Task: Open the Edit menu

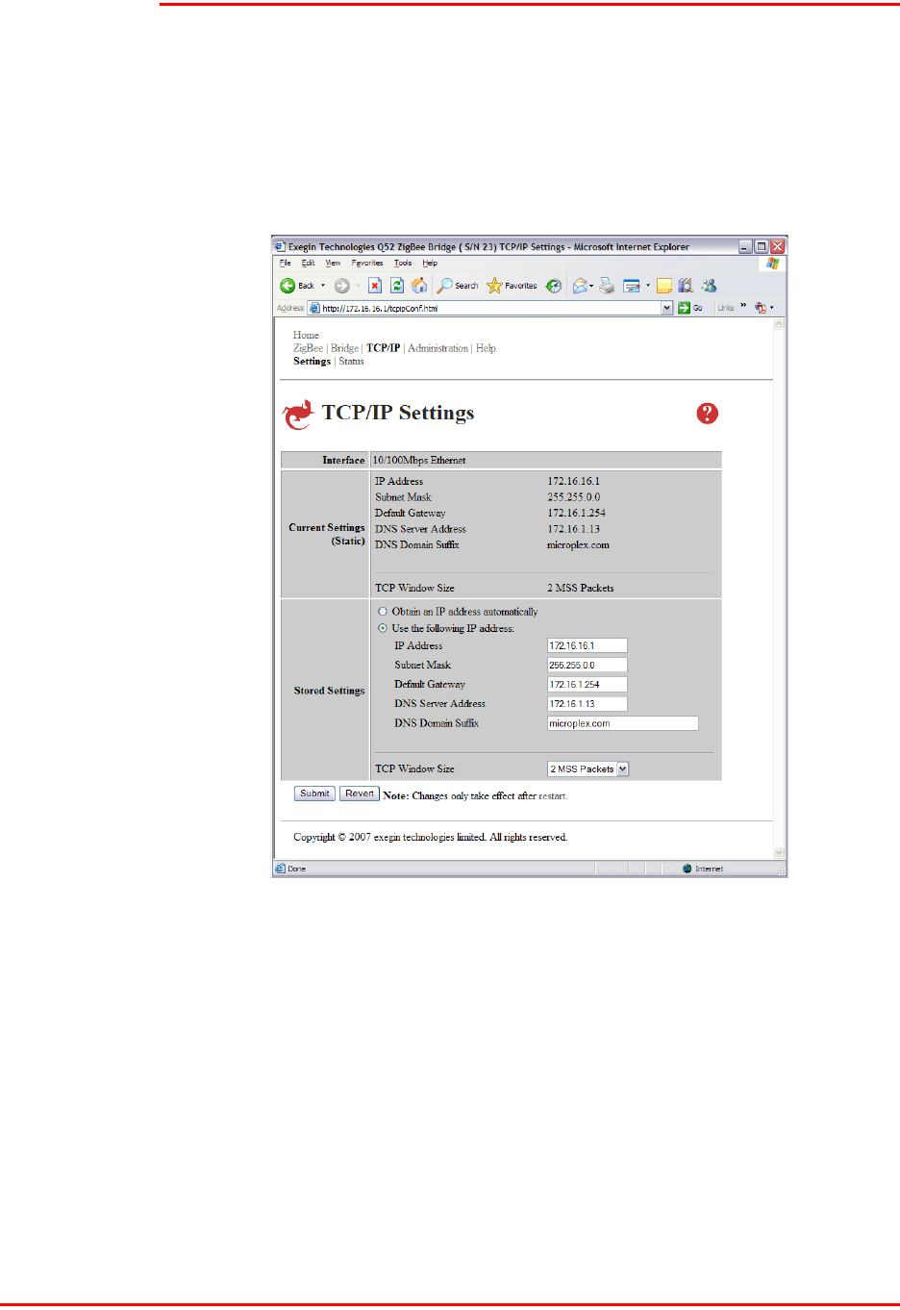Action: (x=308, y=263)
